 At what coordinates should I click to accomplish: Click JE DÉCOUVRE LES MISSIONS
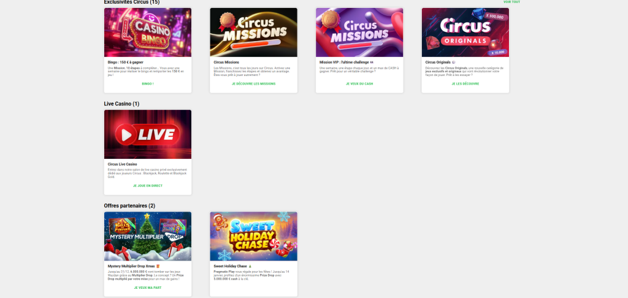pos(253,84)
